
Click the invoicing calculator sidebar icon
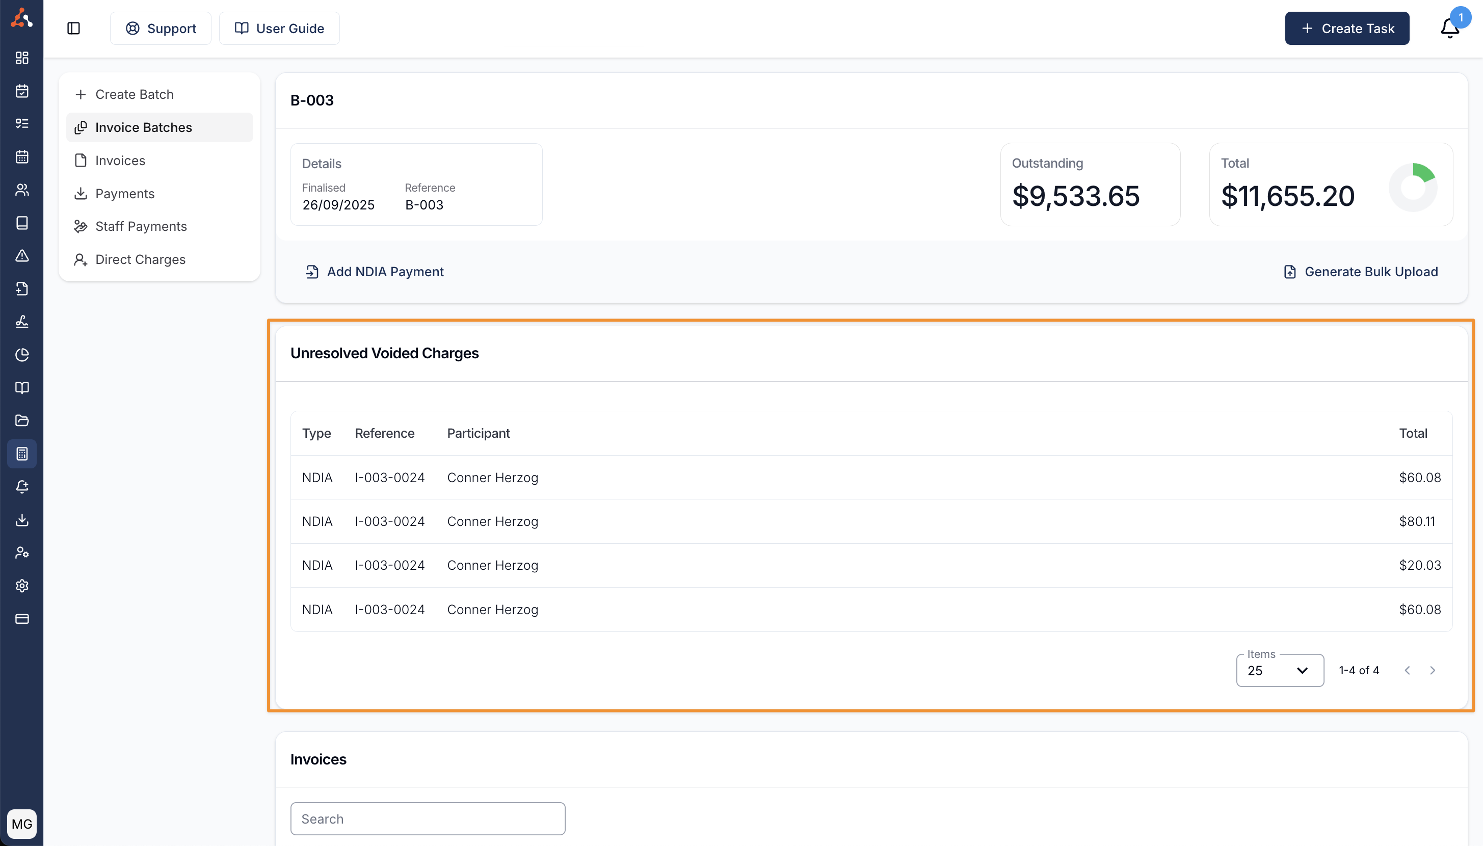(x=22, y=454)
